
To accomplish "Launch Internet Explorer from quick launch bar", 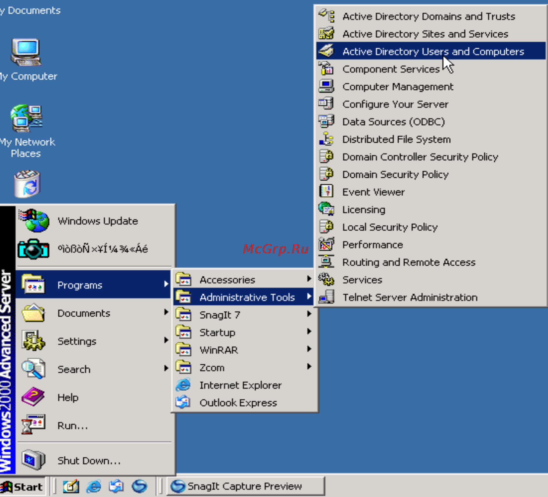I will click(94, 486).
